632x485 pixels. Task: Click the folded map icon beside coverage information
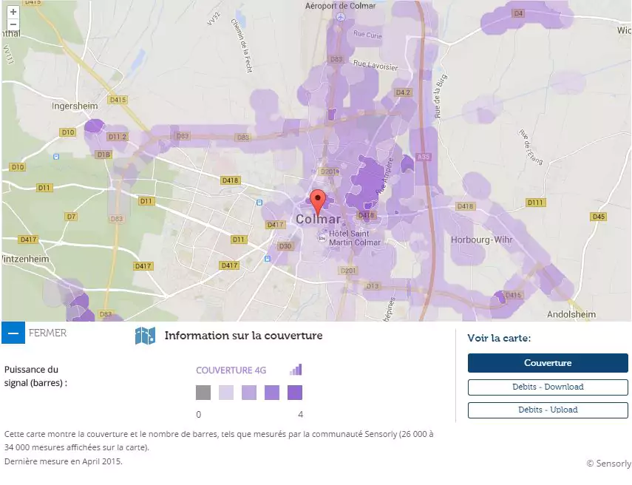click(145, 336)
